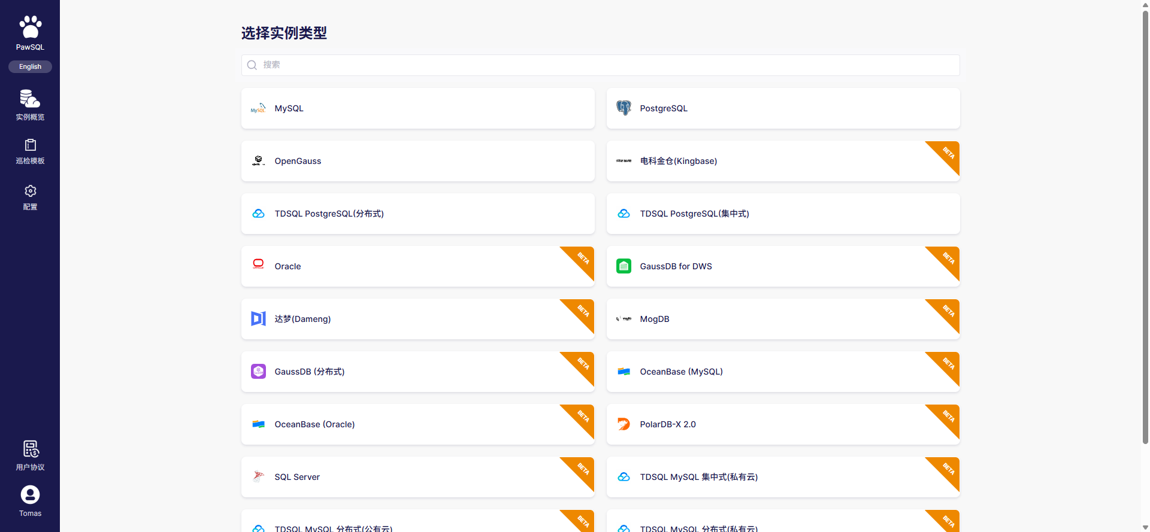This screenshot has height=532, width=1150.
Task: Click the SQL Server logo icon
Action: (x=258, y=476)
